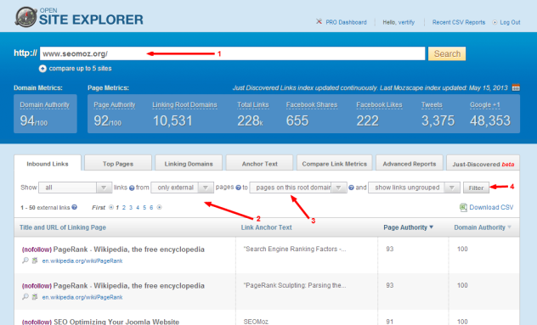Click the Tweets metric label
This screenshot has width=537, height=325.
(432, 104)
